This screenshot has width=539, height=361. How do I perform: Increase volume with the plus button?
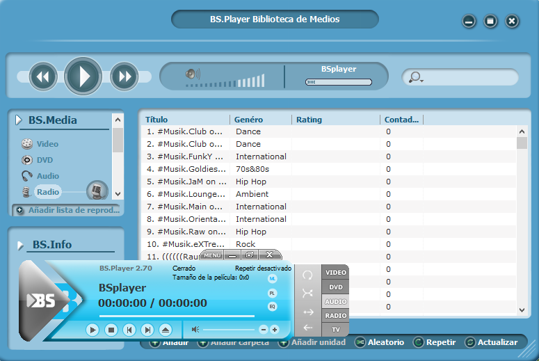275,330
